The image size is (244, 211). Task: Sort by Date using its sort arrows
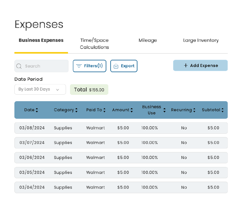pos(37,110)
